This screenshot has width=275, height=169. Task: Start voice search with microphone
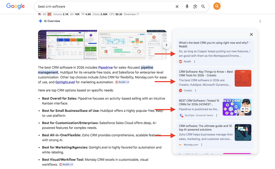click(187, 7)
